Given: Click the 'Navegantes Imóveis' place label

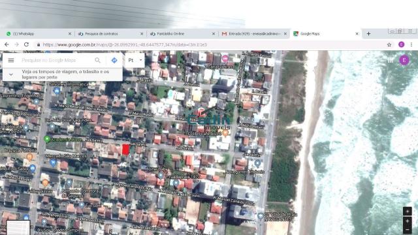Looking at the screenshot, I should (245, 172).
